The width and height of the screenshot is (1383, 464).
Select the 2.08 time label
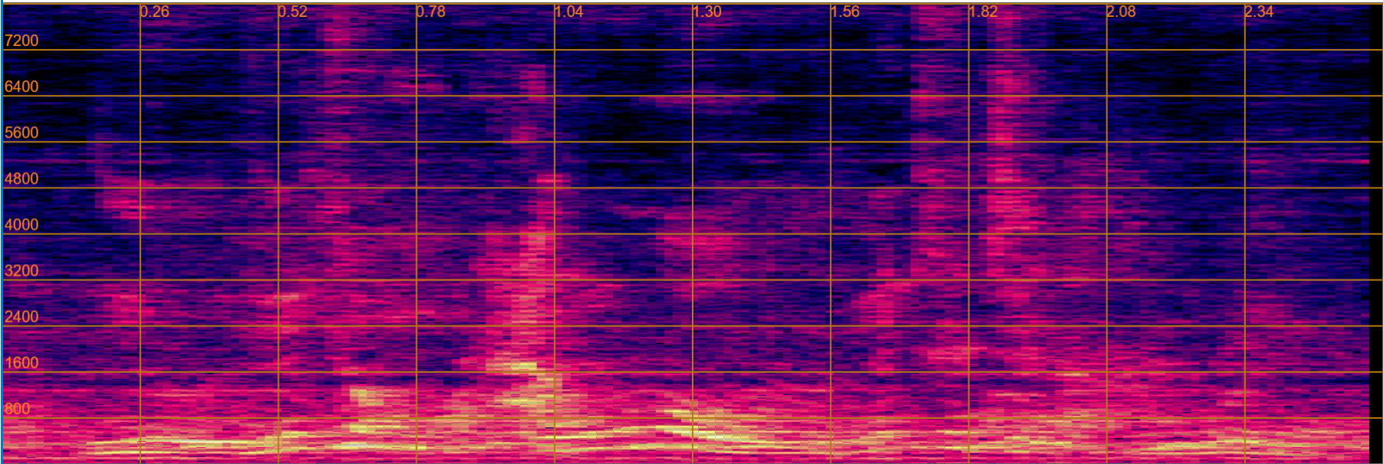(x=1121, y=11)
